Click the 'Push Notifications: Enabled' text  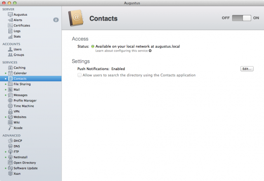(101, 69)
